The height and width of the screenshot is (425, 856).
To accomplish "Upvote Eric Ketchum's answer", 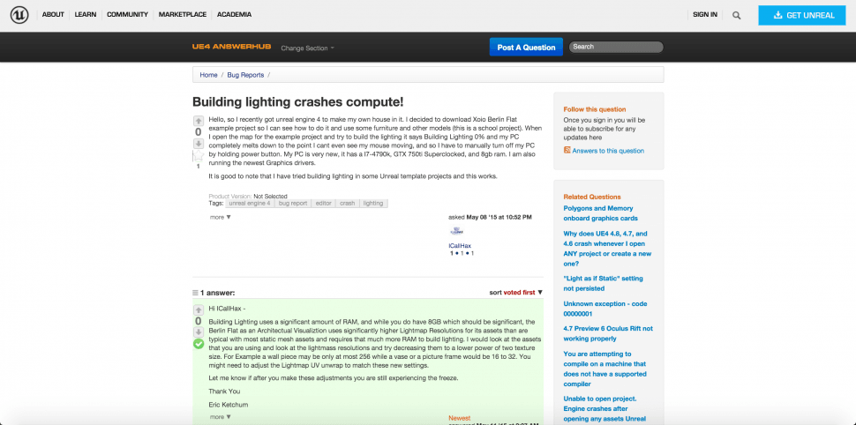I will [x=199, y=309].
